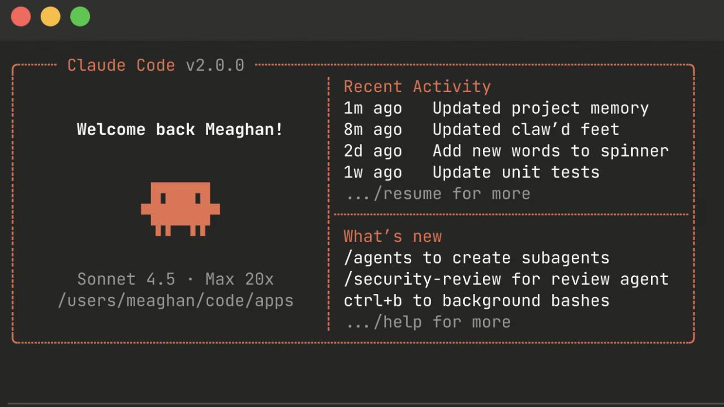Click the "1w ago" timestamp

pyautogui.click(x=373, y=172)
